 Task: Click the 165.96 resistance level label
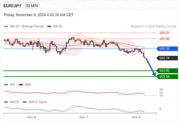[x=164, y=39]
